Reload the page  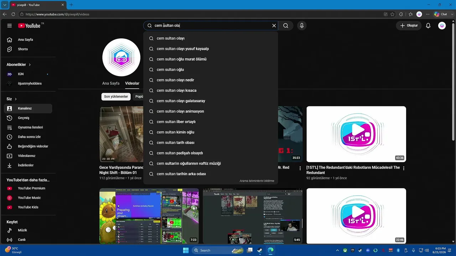[x=13, y=14]
